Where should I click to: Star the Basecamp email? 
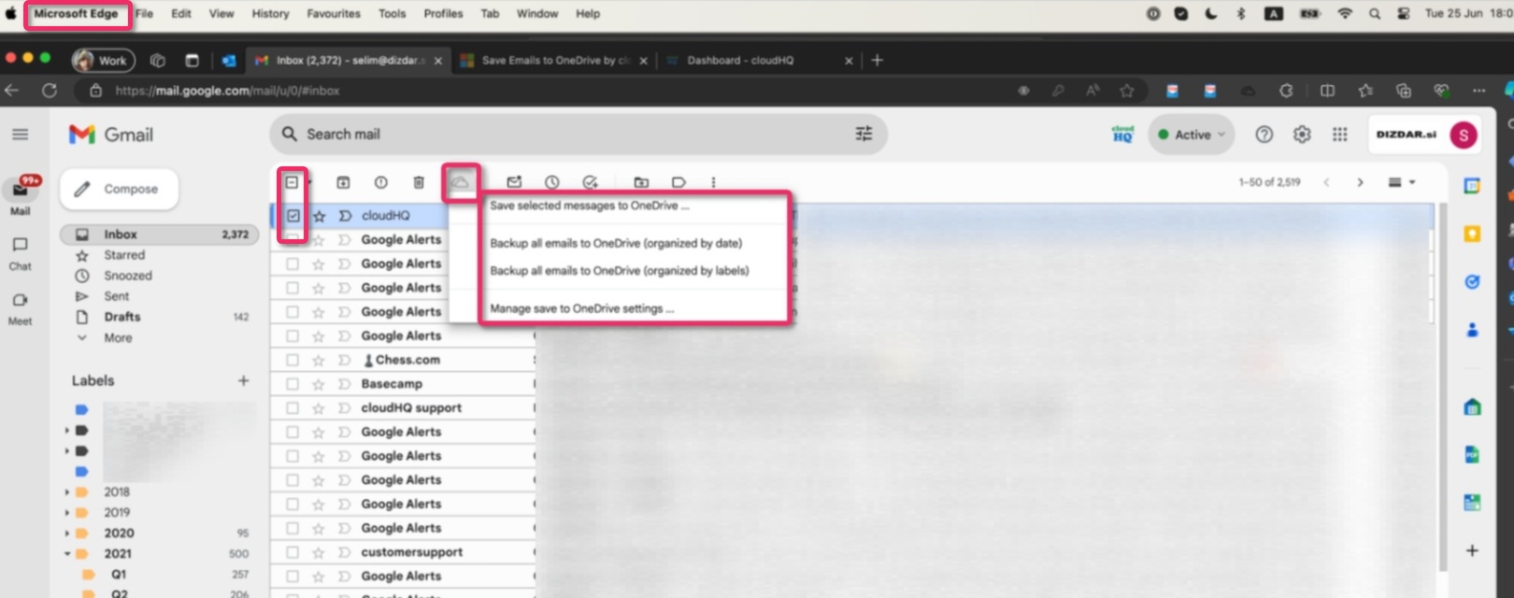pyautogui.click(x=319, y=384)
